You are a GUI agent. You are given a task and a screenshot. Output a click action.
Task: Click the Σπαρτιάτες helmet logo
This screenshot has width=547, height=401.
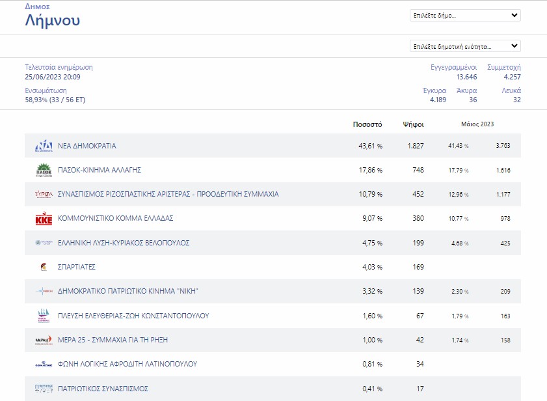coord(44,267)
